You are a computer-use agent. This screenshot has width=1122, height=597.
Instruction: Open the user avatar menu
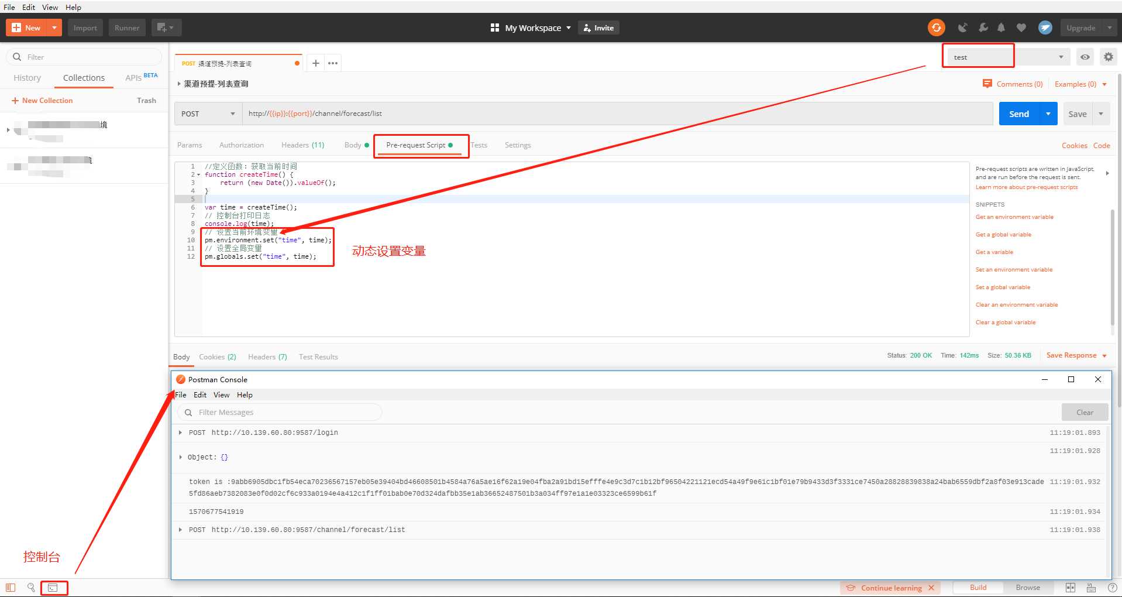(x=1045, y=28)
